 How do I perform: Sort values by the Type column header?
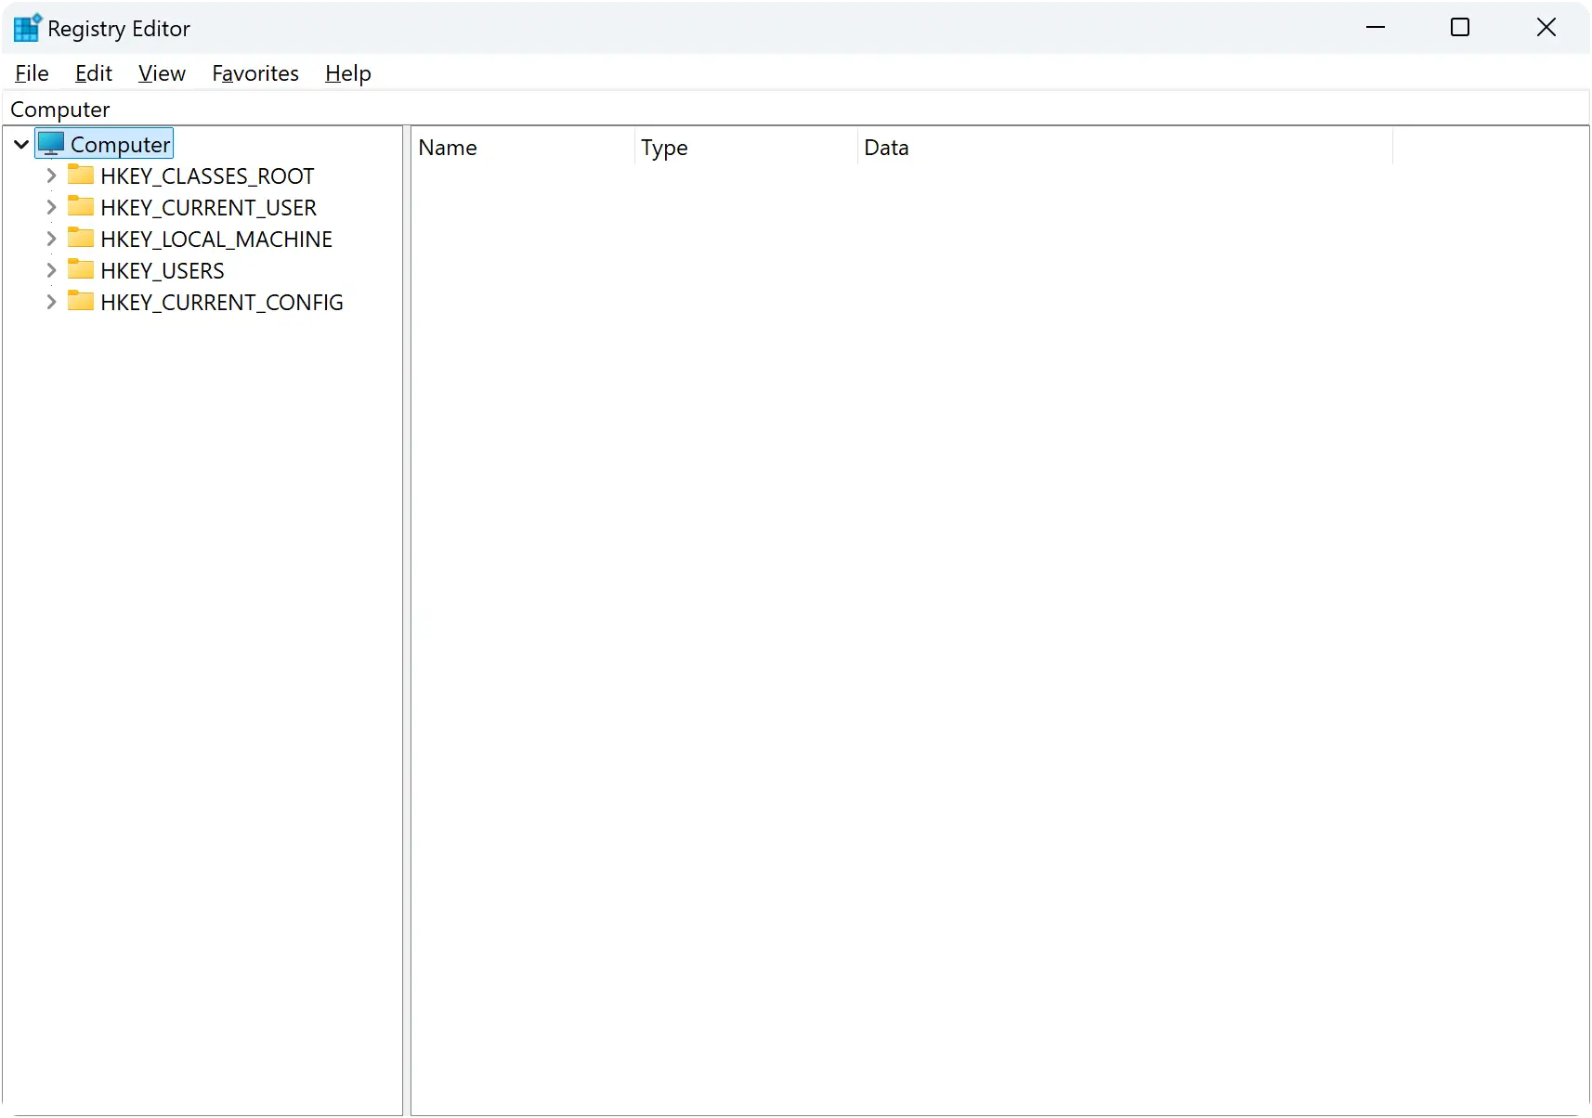[746, 148]
